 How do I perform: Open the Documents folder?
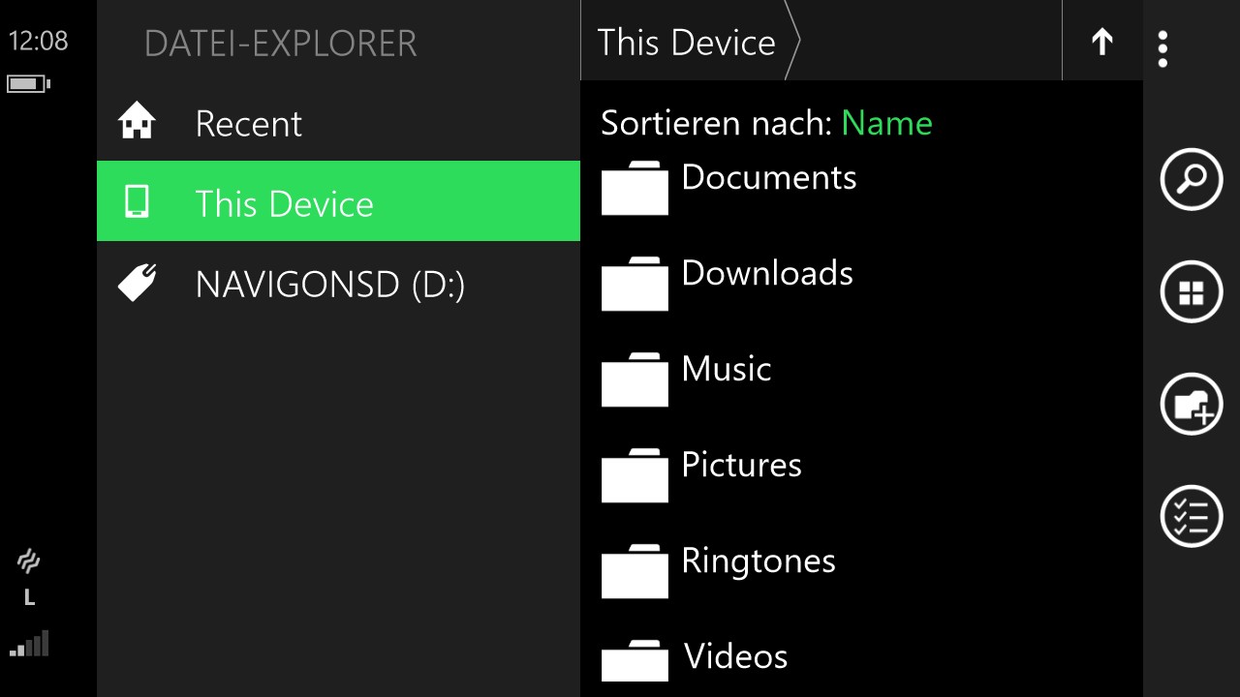tap(768, 178)
